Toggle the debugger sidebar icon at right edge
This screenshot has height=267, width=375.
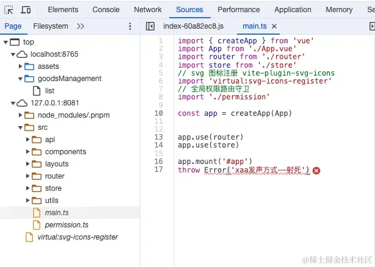click(x=372, y=26)
